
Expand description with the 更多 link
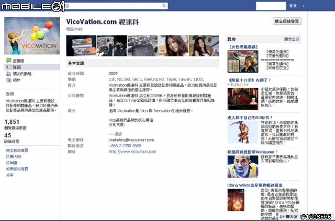(x=119, y=134)
